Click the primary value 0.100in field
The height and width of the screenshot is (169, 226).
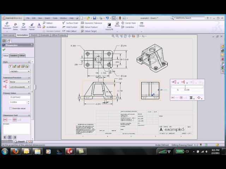coord(18,102)
